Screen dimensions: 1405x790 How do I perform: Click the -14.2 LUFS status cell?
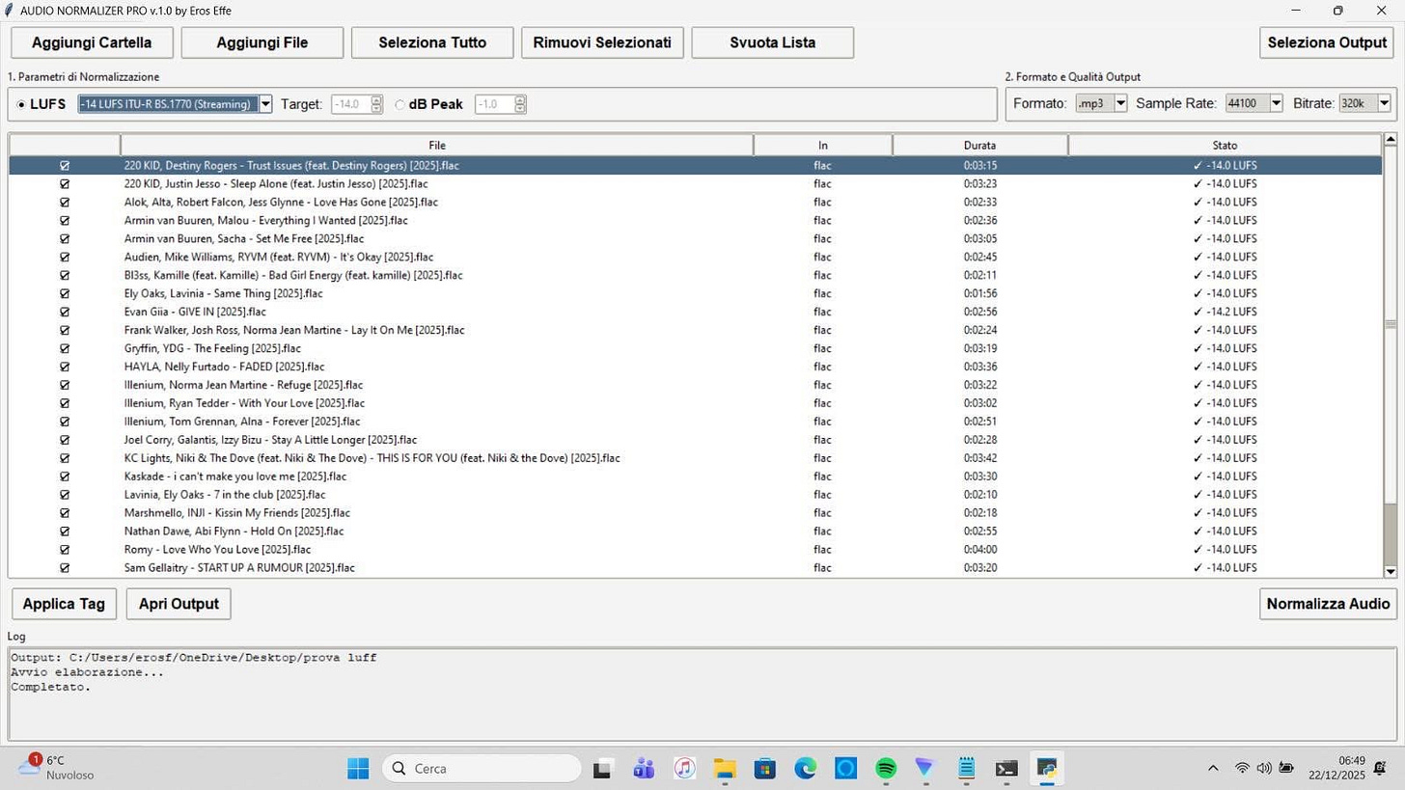[x=1225, y=312]
